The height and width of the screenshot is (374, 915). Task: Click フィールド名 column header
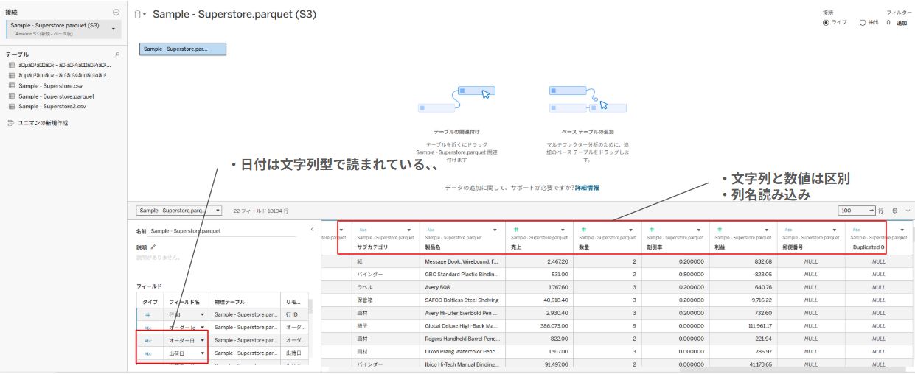point(186,301)
